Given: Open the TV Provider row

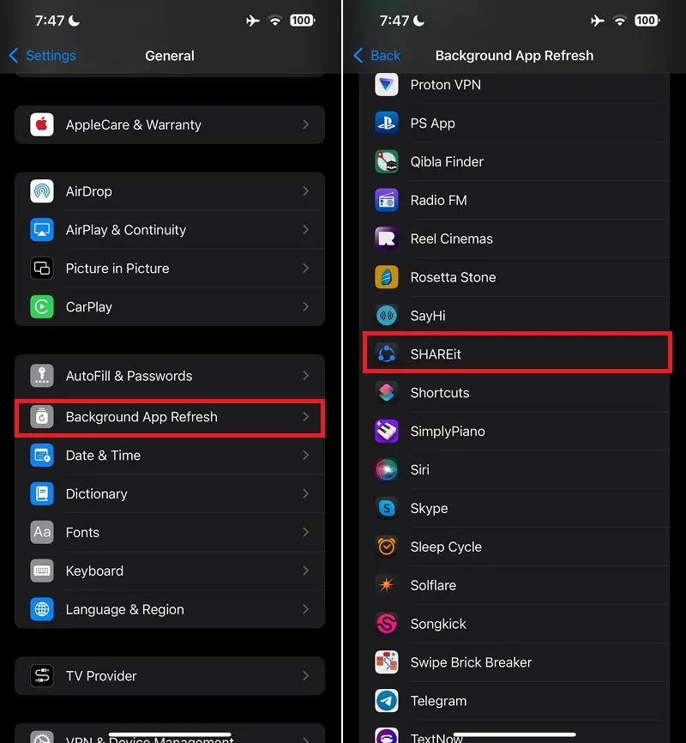Looking at the screenshot, I should (170, 676).
